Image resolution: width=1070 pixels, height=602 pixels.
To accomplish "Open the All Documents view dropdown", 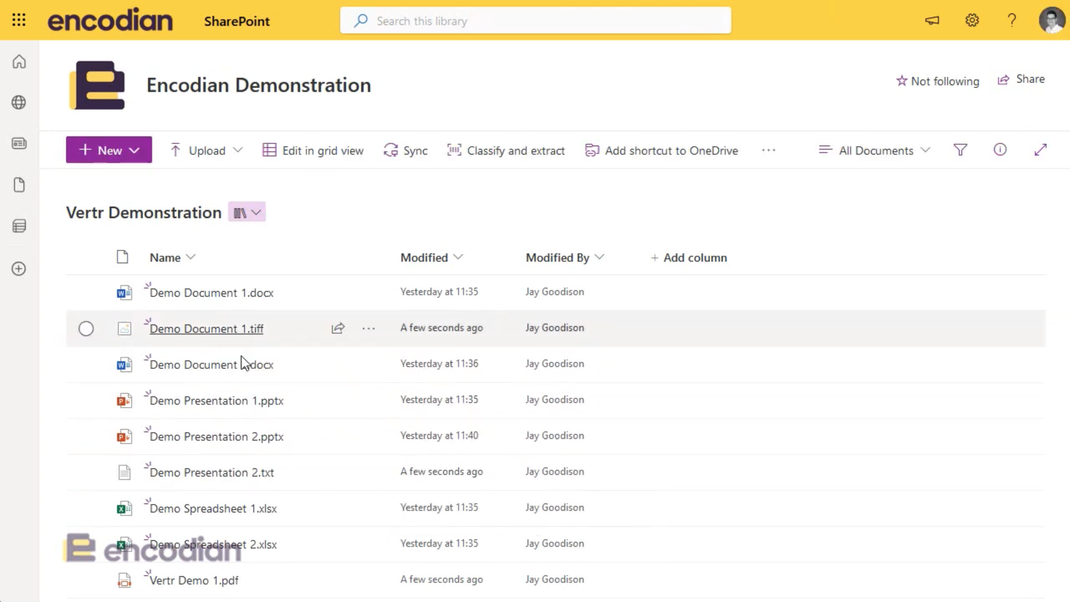I will [874, 150].
